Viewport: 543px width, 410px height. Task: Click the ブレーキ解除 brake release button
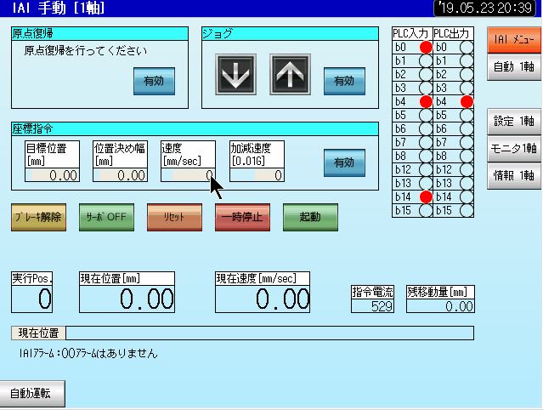coord(38,217)
